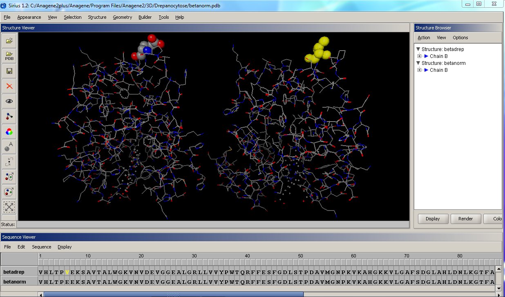
Task: Expand Chain B under Structure: betadrep
Action: (x=420, y=56)
